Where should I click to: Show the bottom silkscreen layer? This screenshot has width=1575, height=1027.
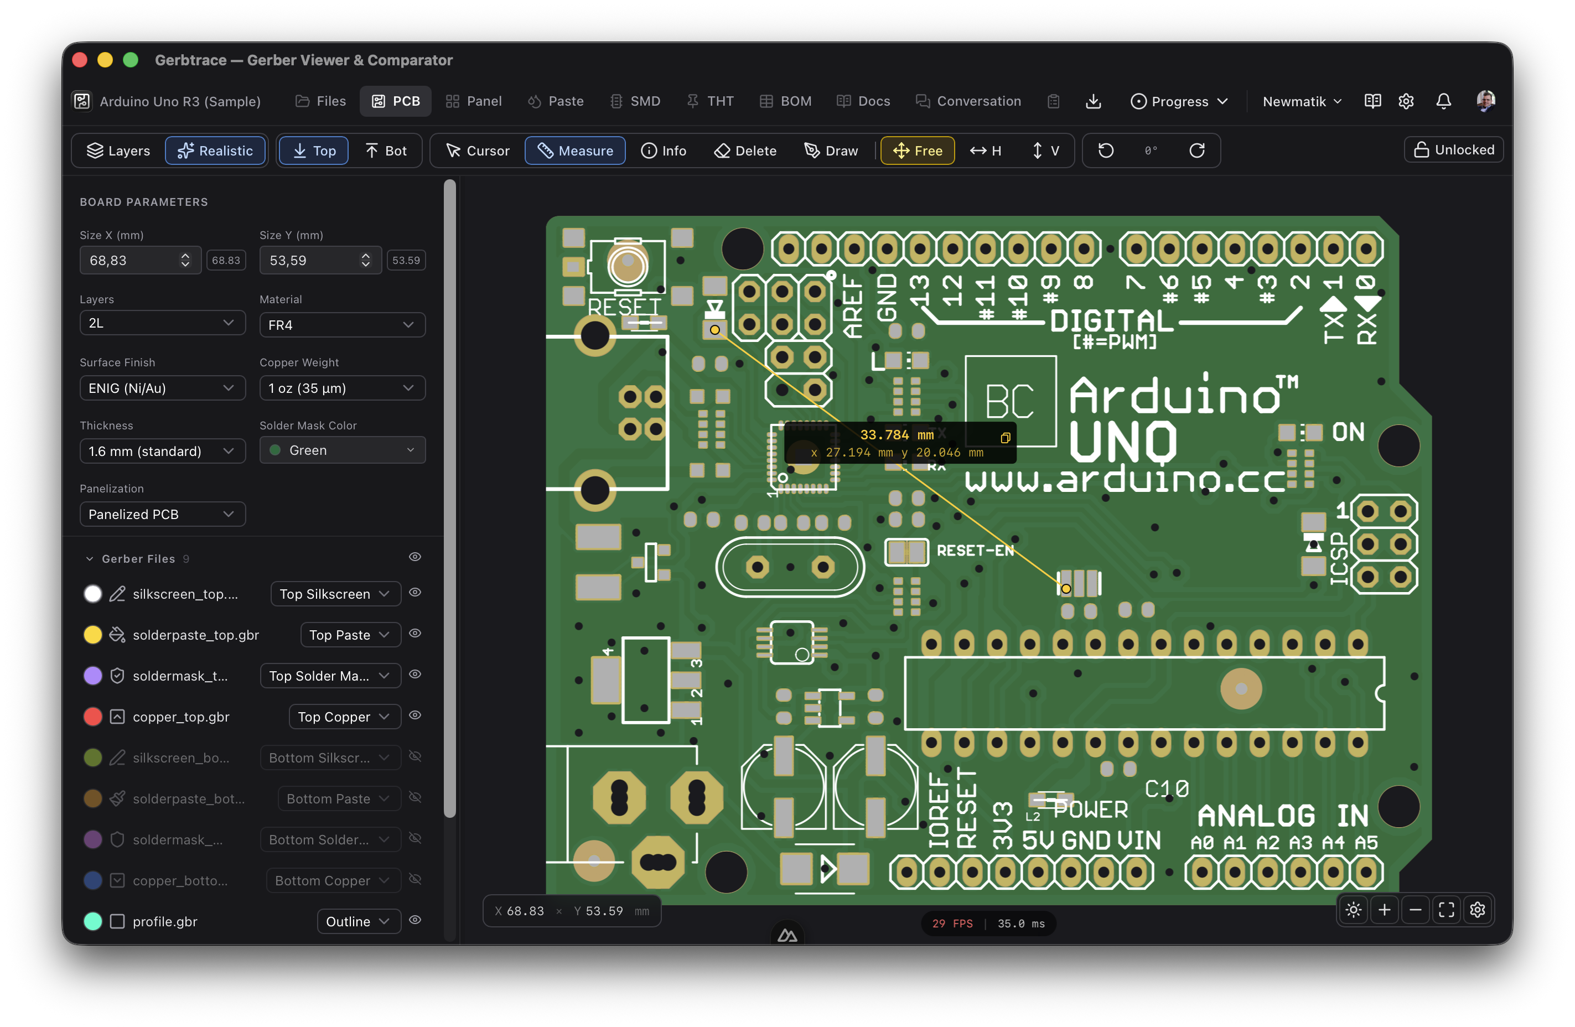coord(415,757)
